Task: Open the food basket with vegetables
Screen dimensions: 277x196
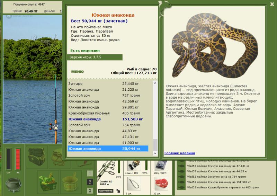Action: 48,182
